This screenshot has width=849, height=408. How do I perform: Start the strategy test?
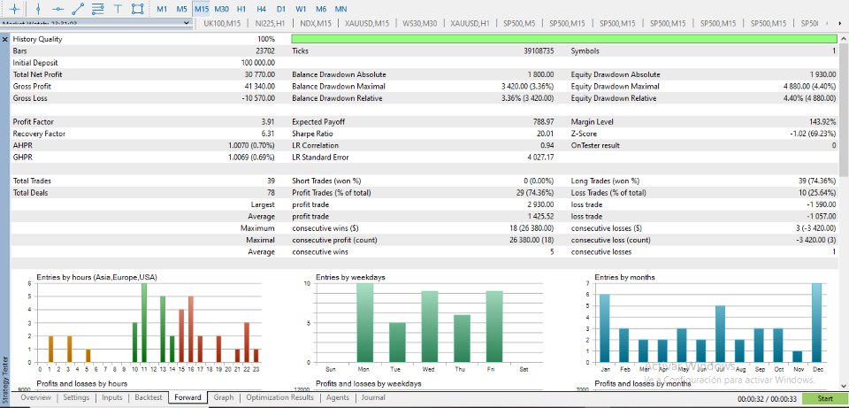point(824,399)
